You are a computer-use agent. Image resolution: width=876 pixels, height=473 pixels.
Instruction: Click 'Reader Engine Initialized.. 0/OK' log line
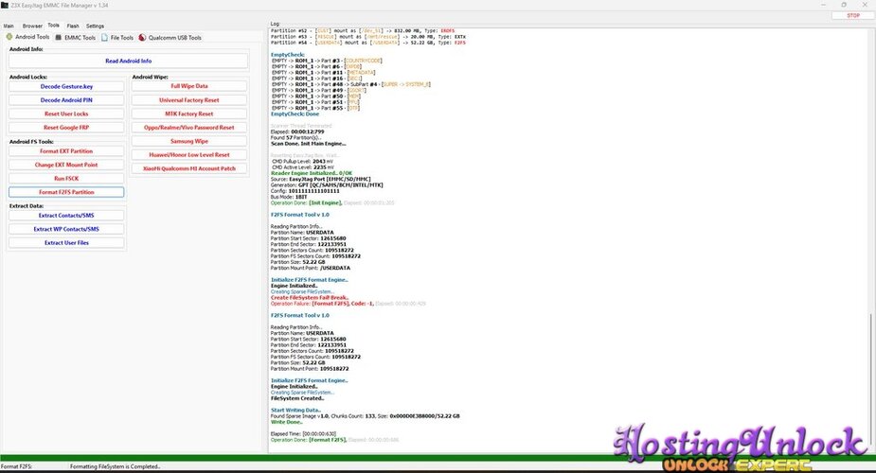(312, 173)
